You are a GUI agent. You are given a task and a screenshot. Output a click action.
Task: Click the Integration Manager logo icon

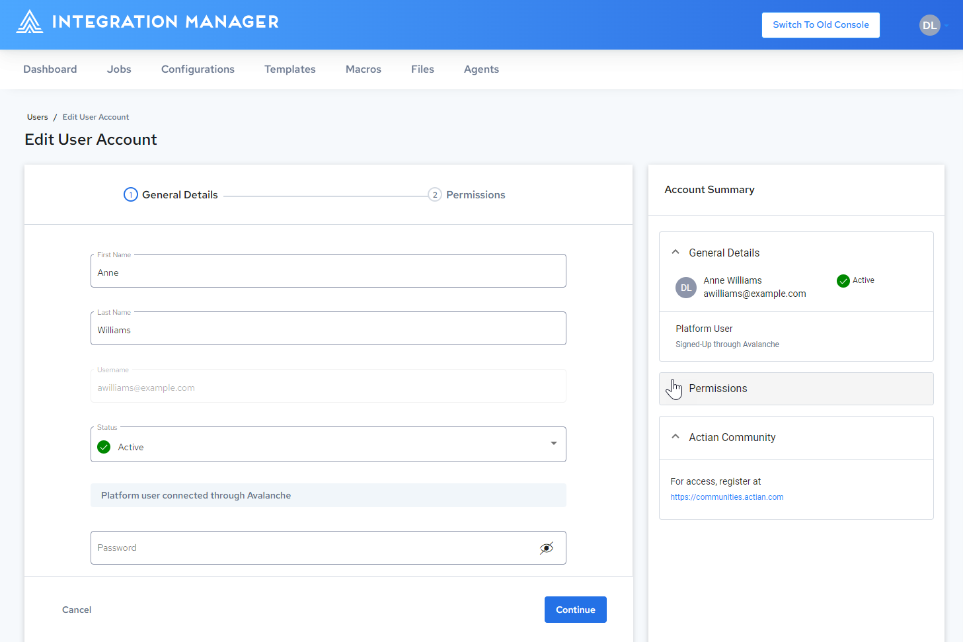30,22
